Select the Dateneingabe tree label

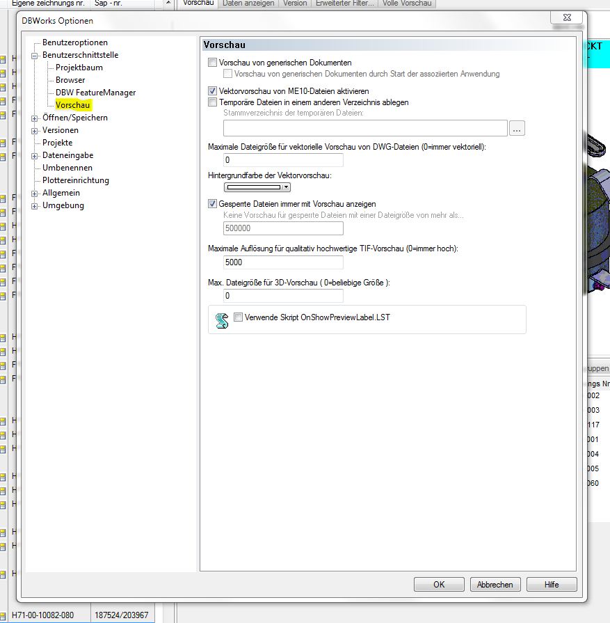tap(68, 155)
